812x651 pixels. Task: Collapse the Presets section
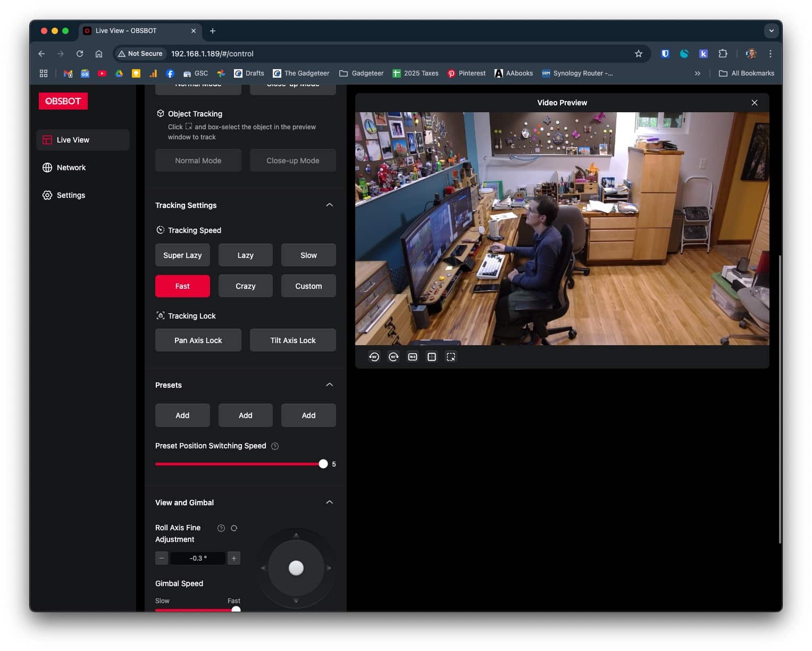coord(329,385)
